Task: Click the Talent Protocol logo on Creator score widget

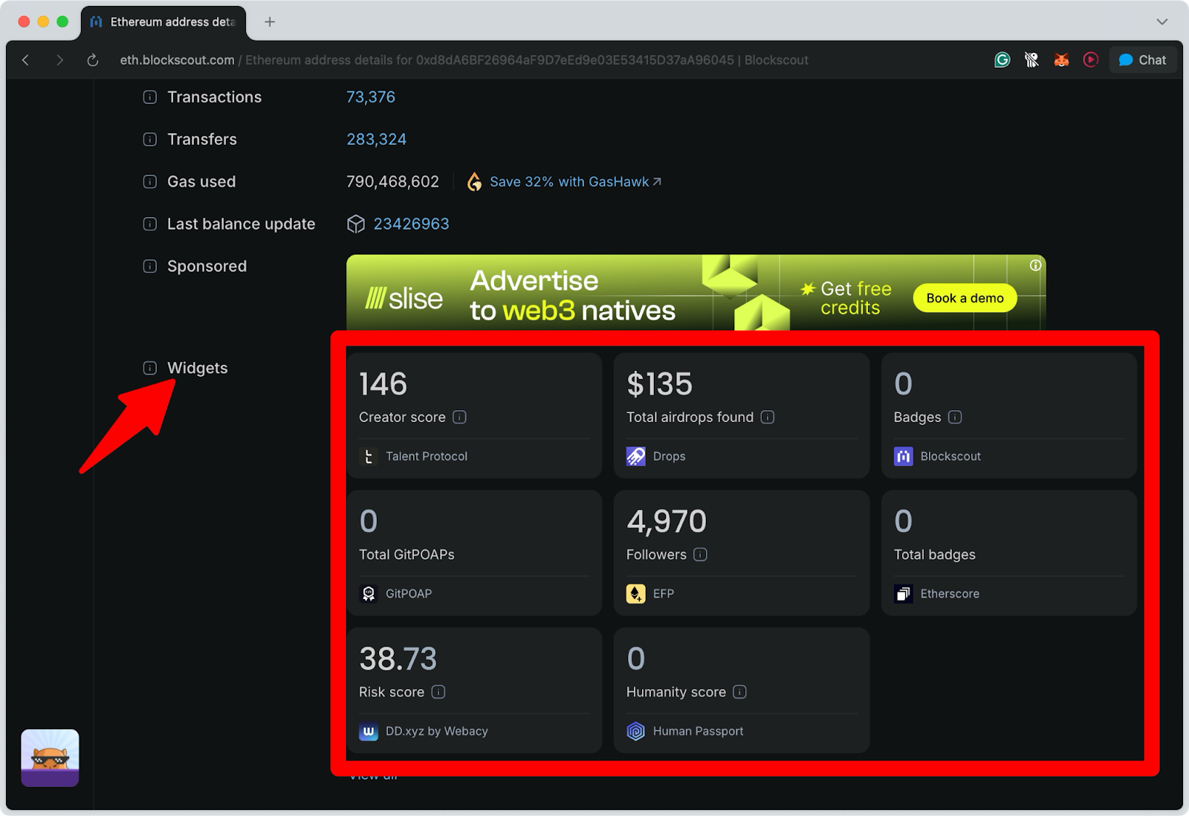Action: pyautogui.click(x=369, y=456)
